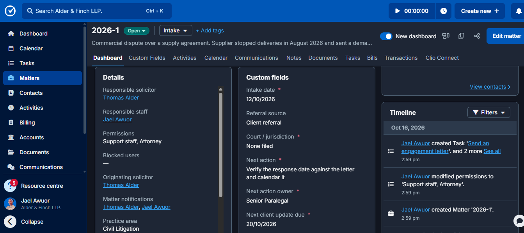
Task: Click the Matters briefcase icon in sidebar
Action: point(11,78)
